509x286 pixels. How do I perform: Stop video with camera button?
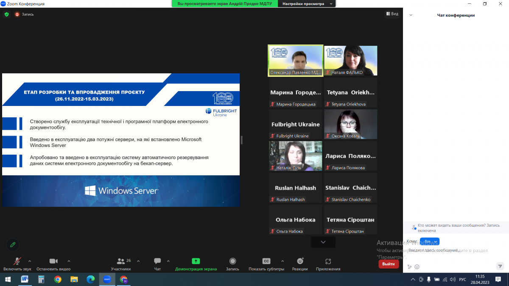coord(53,261)
